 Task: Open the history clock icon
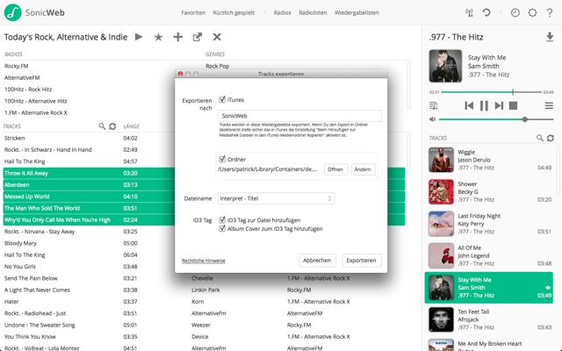tap(515, 12)
